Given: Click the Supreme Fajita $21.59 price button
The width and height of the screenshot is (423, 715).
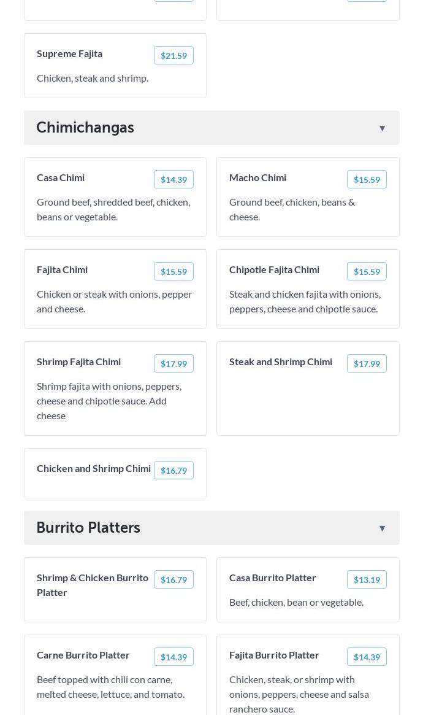Looking at the screenshot, I should pyautogui.click(x=173, y=56).
